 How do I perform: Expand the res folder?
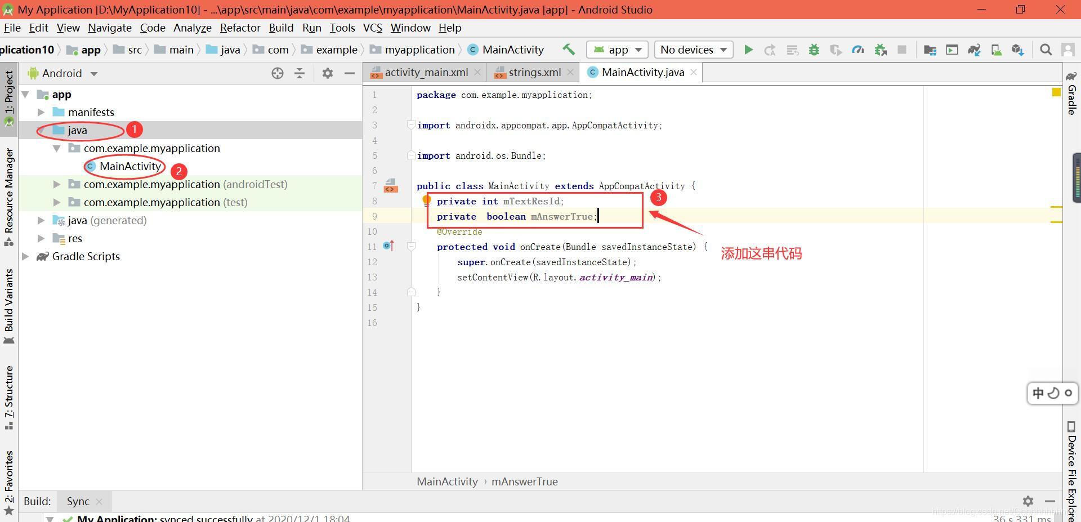click(x=41, y=239)
